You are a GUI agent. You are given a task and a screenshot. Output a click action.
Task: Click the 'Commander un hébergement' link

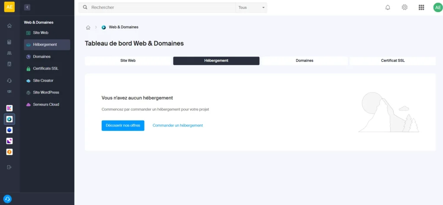(x=177, y=126)
